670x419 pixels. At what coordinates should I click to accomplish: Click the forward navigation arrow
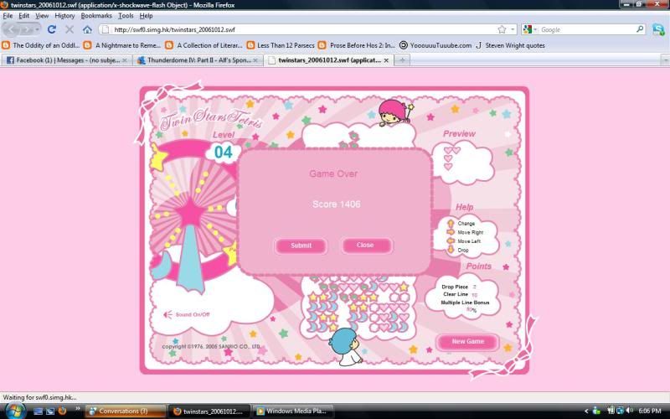[x=26, y=29]
